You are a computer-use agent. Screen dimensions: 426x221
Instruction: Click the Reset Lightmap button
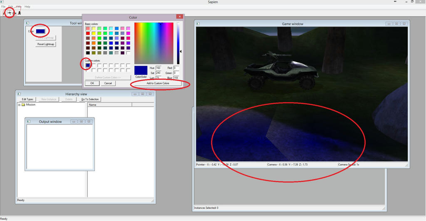tap(46, 44)
